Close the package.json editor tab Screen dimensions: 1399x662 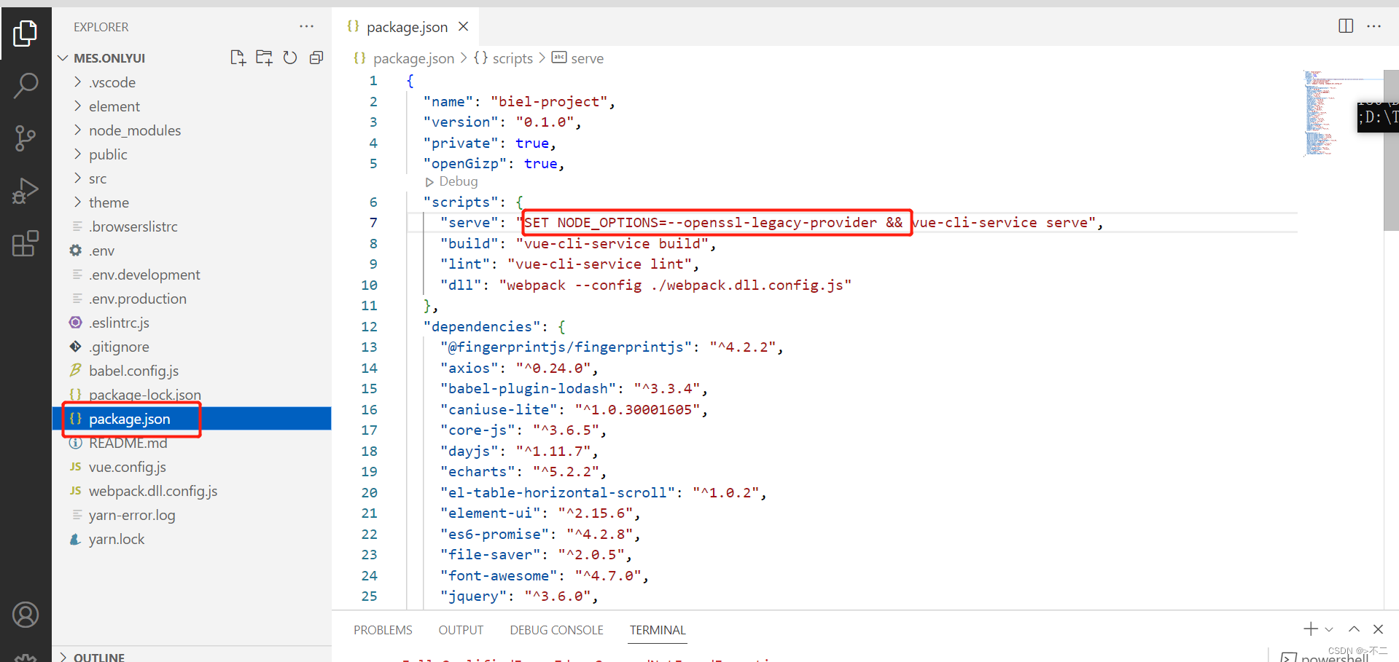pyautogui.click(x=463, y=27)
